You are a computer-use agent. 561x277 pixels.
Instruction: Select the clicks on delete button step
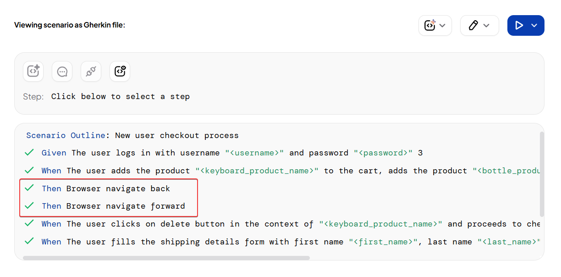pyautogui.click(x=275, y=224)
